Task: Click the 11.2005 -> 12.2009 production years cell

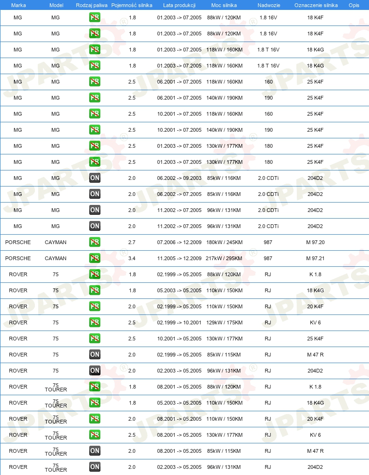Action: [179, 258]
